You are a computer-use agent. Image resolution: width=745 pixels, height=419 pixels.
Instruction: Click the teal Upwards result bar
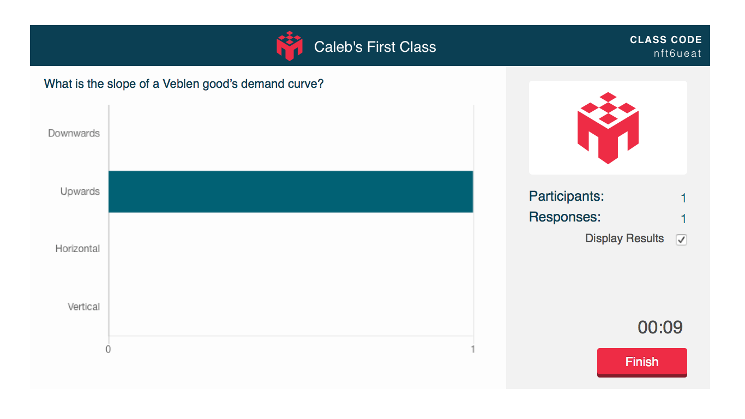291,191
